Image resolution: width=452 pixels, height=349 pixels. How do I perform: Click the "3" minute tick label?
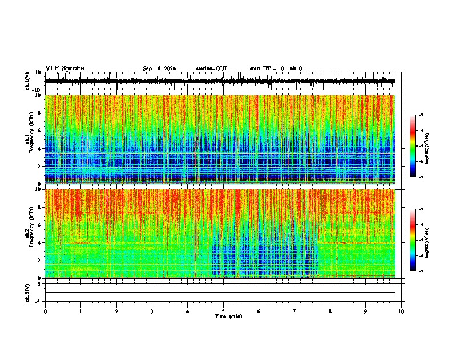pos(152,311)
